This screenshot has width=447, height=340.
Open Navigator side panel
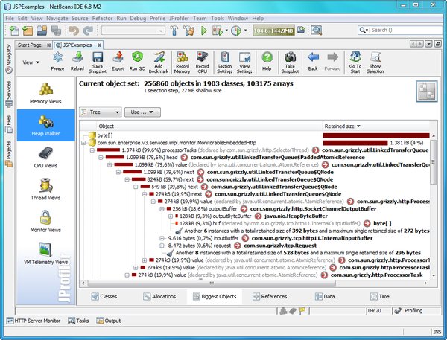(9, 58)
